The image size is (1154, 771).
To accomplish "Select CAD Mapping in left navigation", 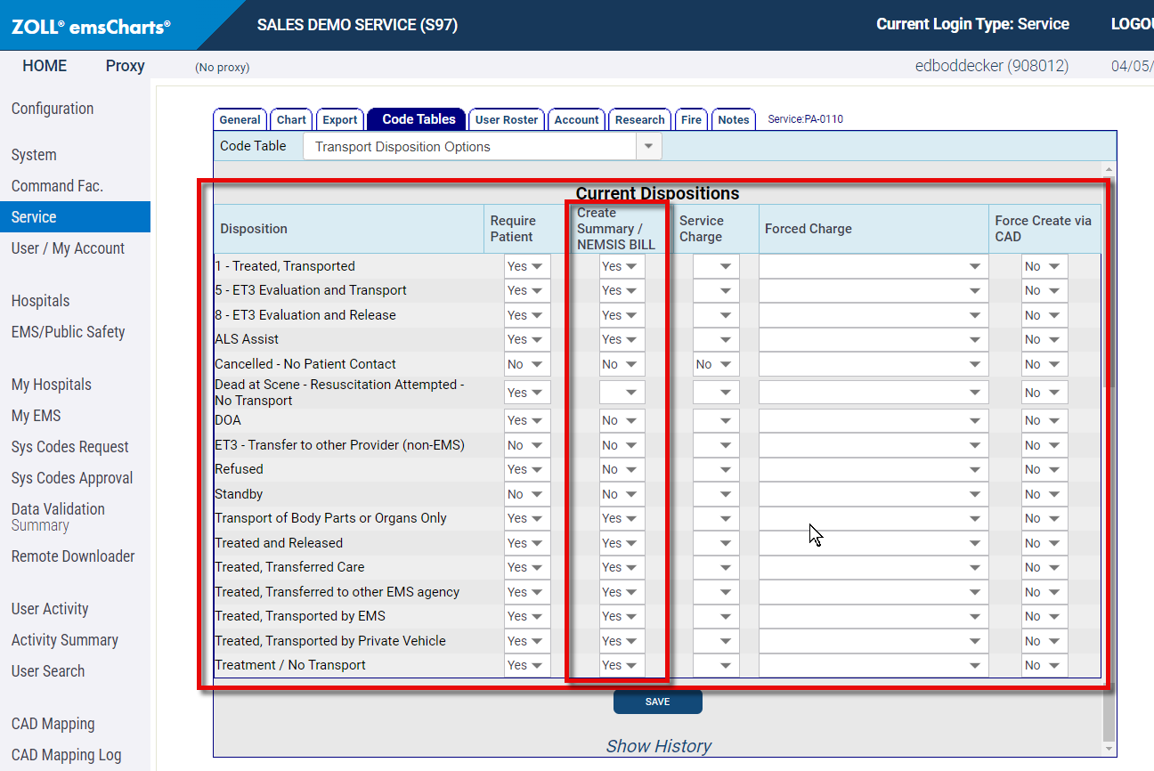I will point(53,724).
